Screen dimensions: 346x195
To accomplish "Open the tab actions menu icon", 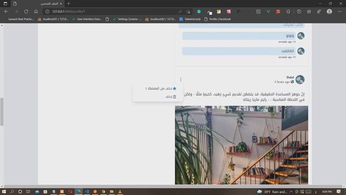I will 5,4.
